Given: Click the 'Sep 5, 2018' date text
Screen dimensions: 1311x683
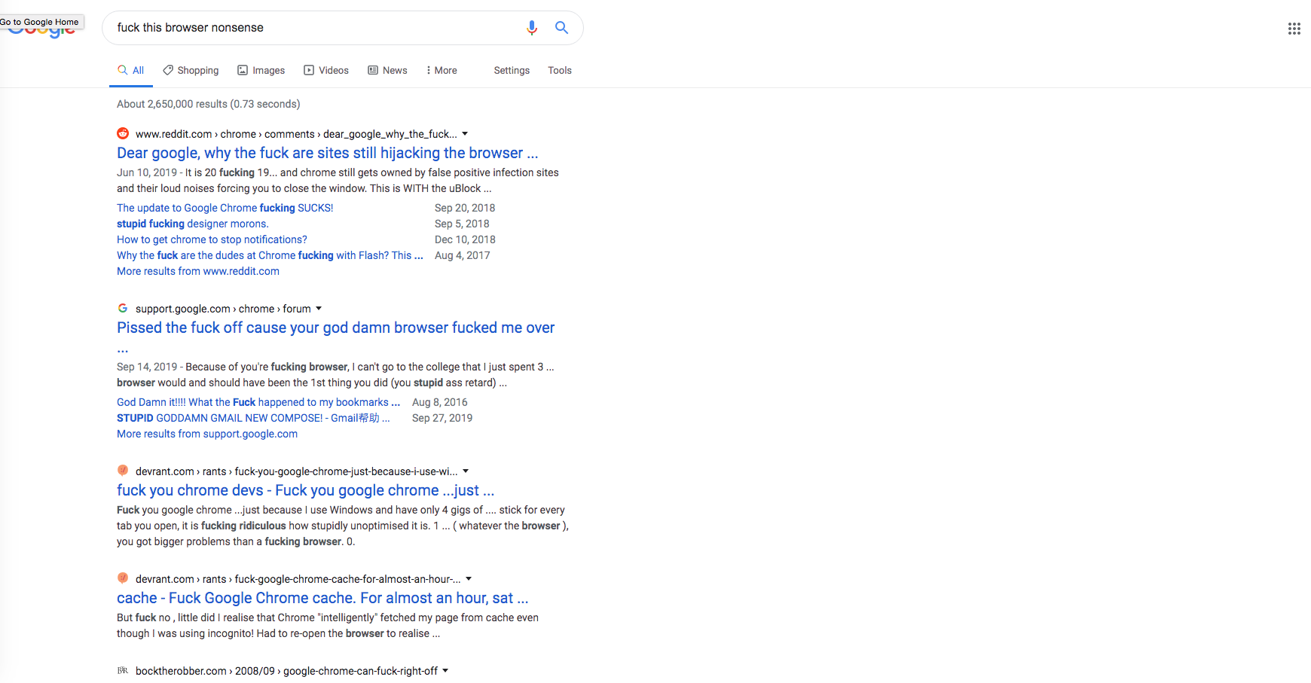Looking at the screenshot, I should (462, 224).
